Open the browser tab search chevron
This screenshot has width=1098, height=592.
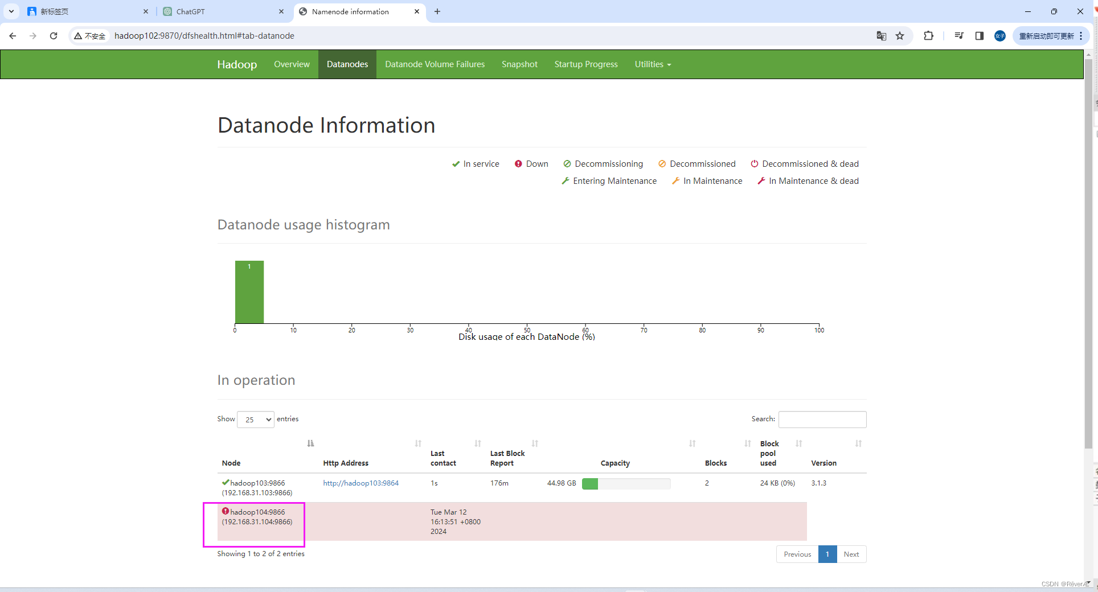point(11,11)
